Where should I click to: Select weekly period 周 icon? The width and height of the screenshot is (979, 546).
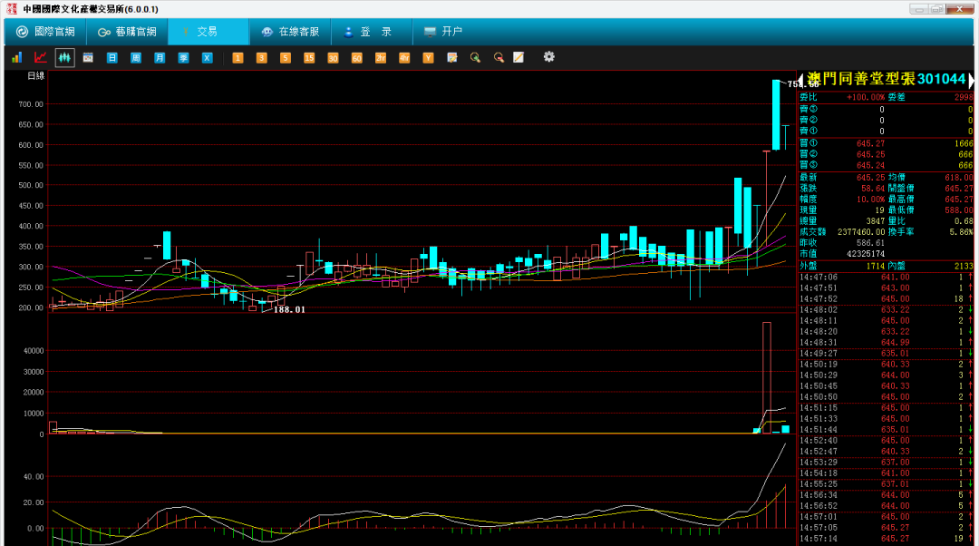pyautogui.click(x=135, y=57)
